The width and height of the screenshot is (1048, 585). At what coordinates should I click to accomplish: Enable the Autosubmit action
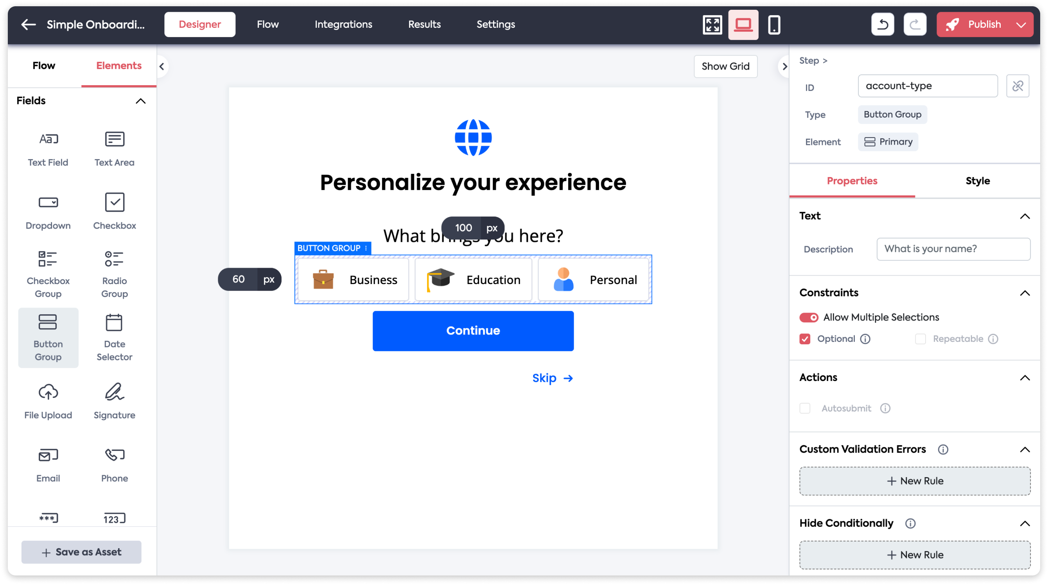coord(804,408)
